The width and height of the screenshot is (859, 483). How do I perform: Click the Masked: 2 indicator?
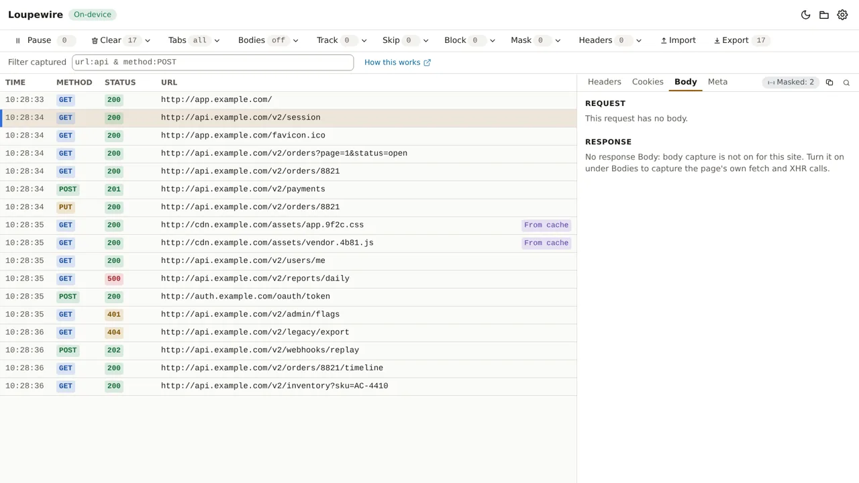[x=791, y=83]
